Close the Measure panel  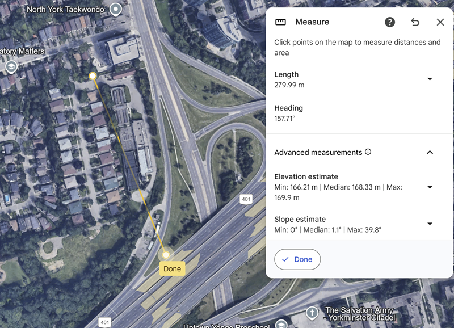click(x=440, y=22)
